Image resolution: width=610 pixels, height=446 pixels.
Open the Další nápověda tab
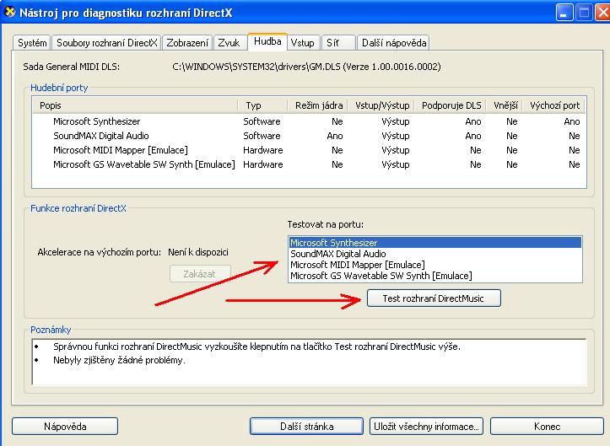point(394,43)
